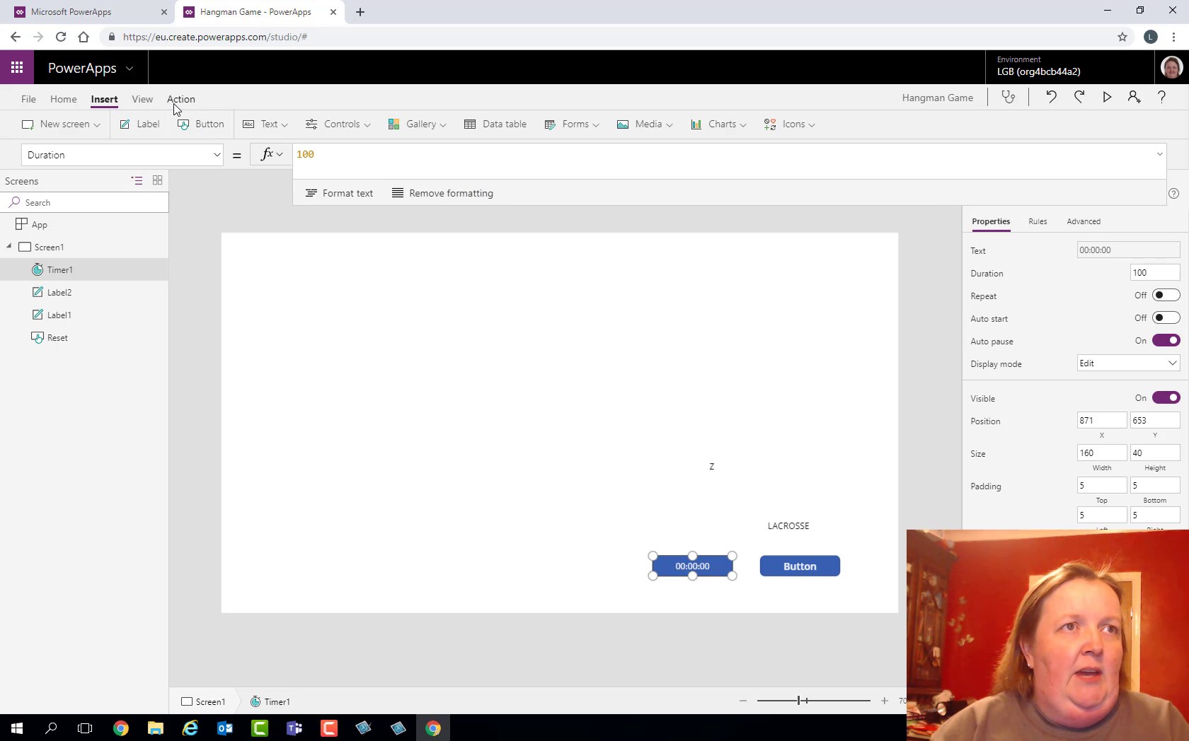
Task: Open the Display mode dropdown
Action: pyautogui.click(x=1128, y=363)
